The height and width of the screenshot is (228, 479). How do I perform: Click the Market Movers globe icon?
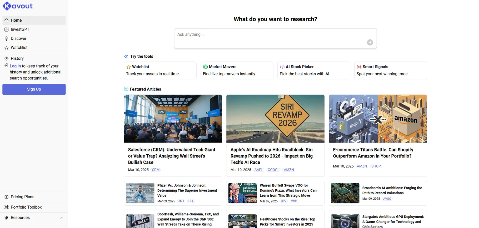pos(205,67)
